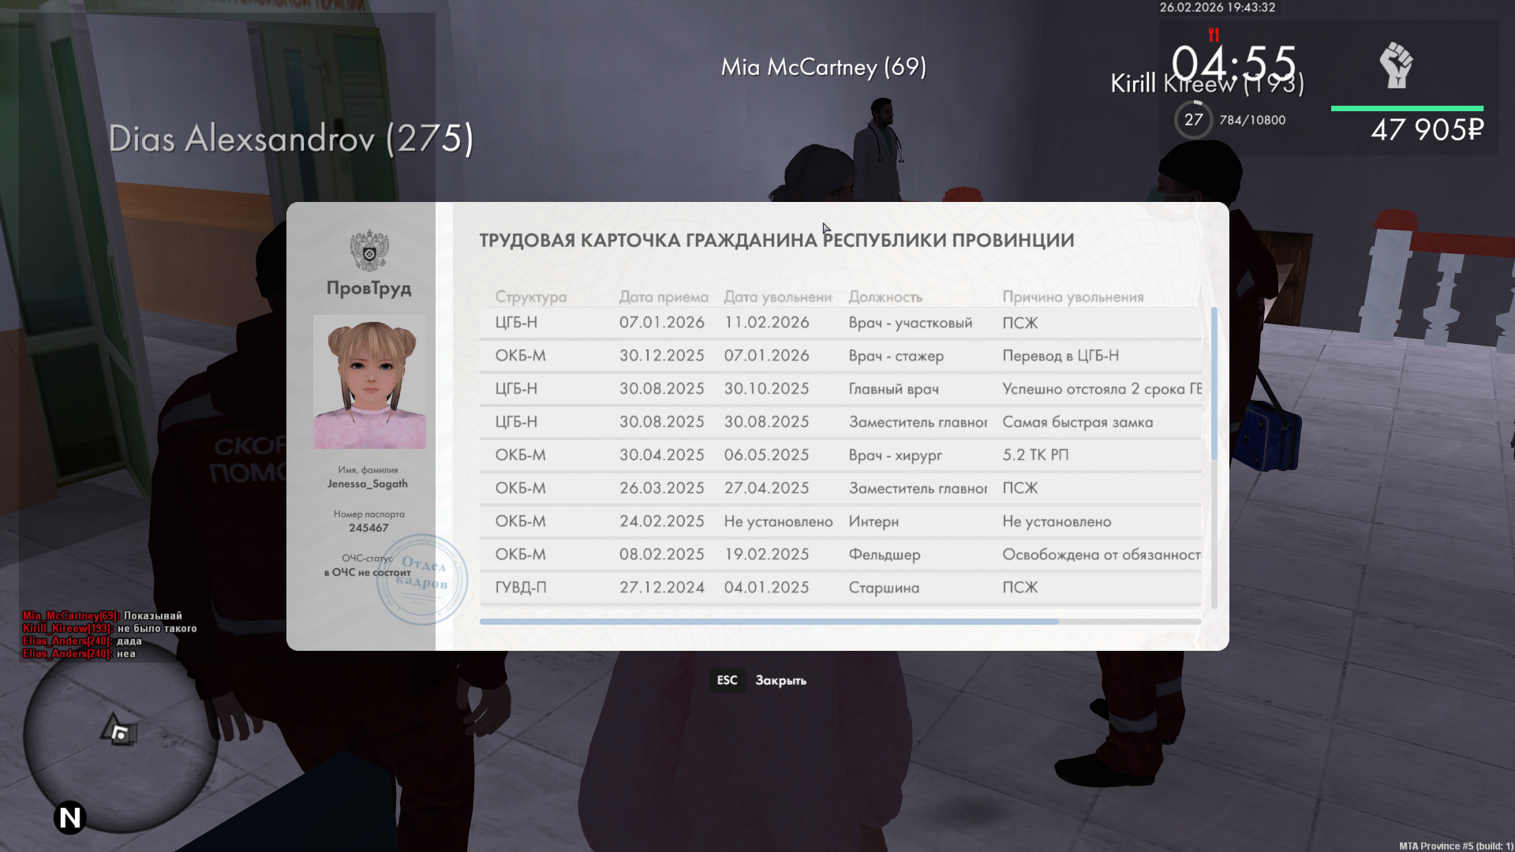Click passport number 245467
Image resolution: width=1515 pixels, height=852 pixels.
coord(368,528)
